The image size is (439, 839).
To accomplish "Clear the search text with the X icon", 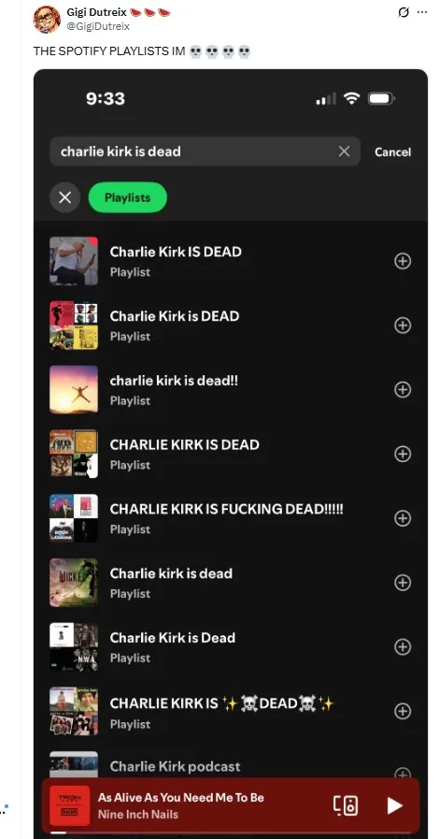I will [344, 152].
